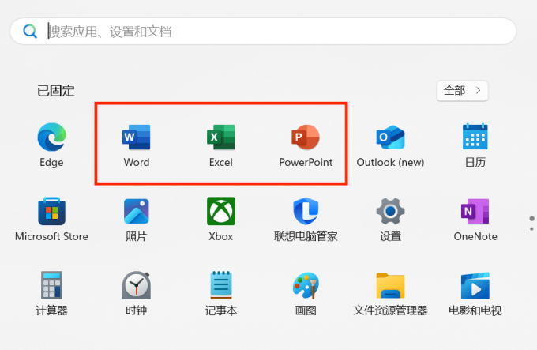Go to next pinned page dot
This screenshot has height=350, width=537.
(531, 229)
